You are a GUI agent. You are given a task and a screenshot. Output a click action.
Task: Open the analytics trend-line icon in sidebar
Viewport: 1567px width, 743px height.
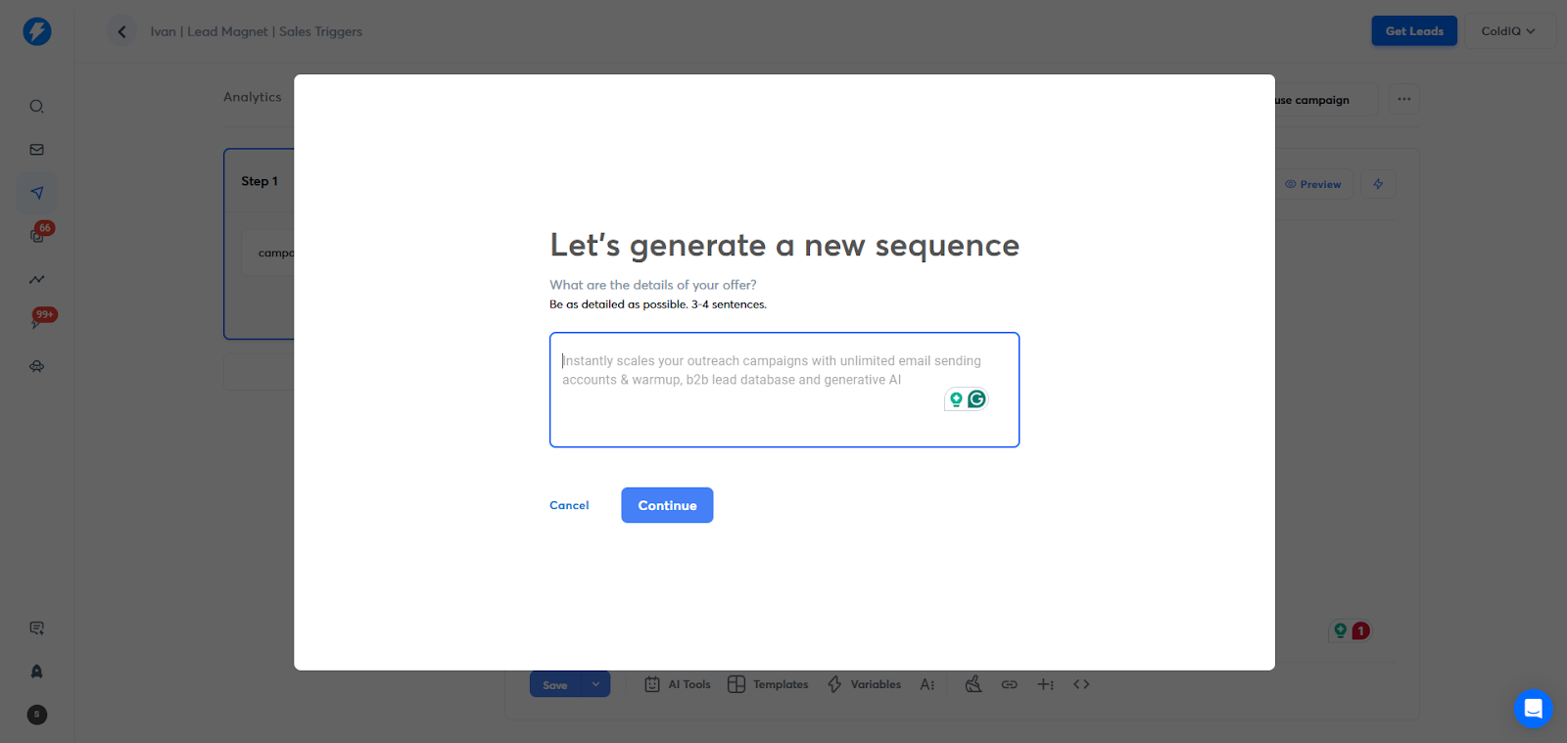click(x=36, y=279)
